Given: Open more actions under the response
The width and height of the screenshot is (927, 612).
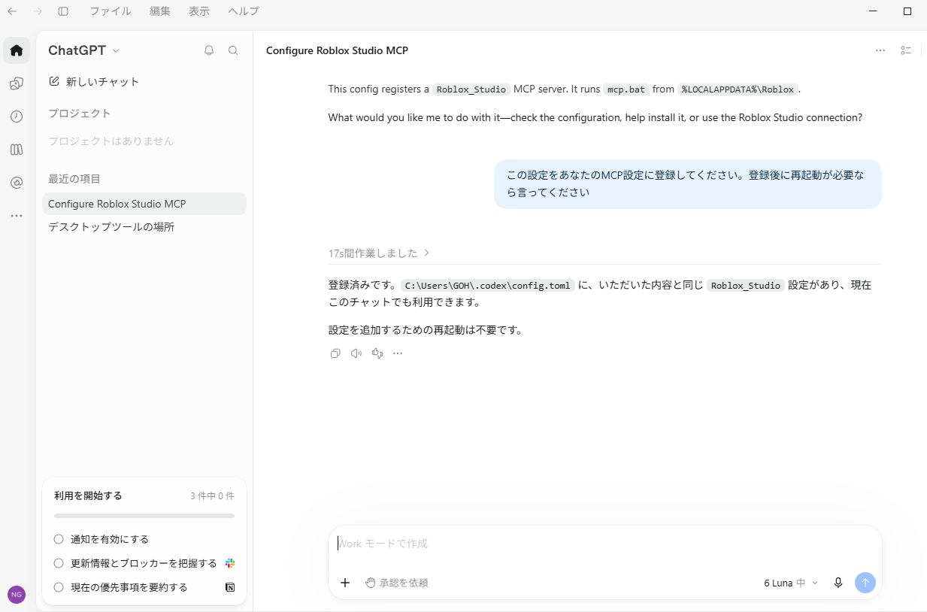Looking at the screenshot, I should pyautogui.click(x=398, y=353).
